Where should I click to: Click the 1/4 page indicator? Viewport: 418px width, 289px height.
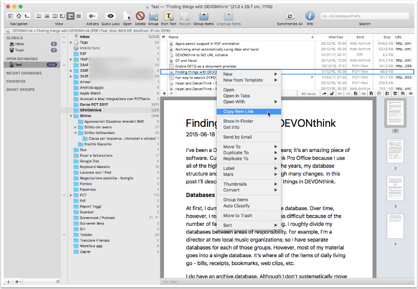363,94
